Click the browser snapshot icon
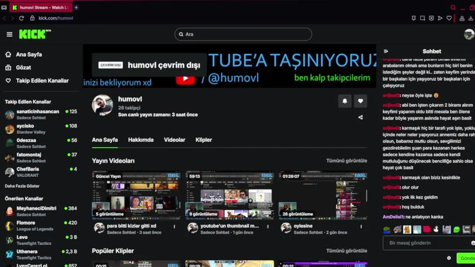The height and width of the screenshot is (267, 475). coord(423,18)
